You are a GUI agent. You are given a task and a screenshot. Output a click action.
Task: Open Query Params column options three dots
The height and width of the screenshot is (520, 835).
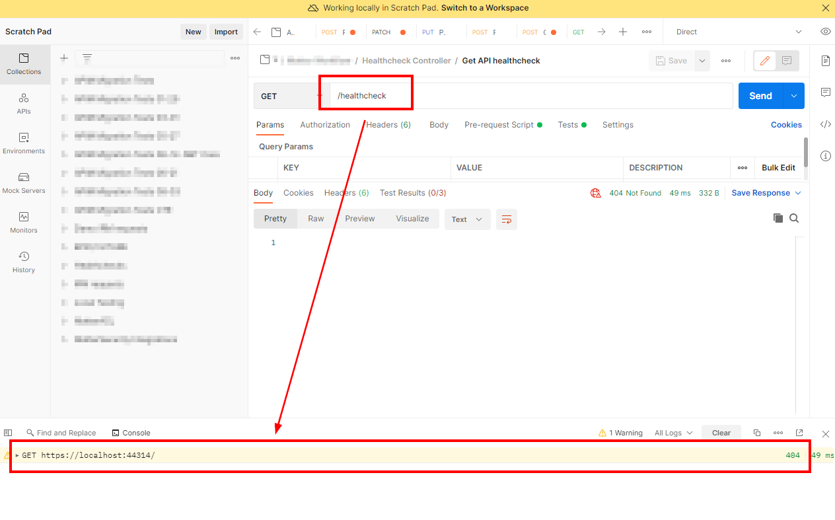(x=743, y=168)
